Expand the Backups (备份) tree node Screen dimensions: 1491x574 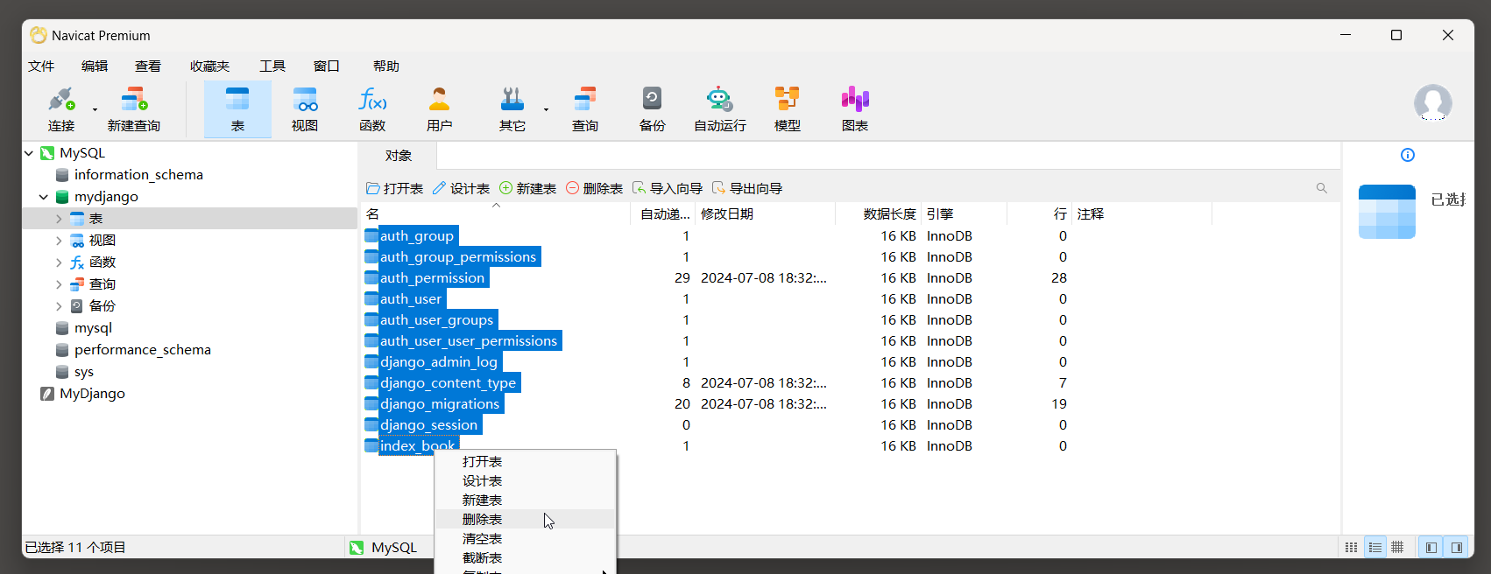59,306
